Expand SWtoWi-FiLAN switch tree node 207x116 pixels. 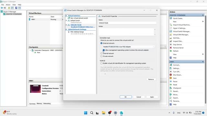[x=66, y=25]
